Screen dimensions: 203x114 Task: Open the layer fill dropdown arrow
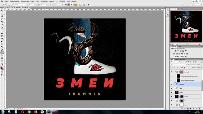point(201,68)
